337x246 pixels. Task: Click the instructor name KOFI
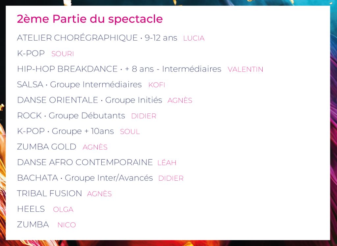tap(157, 85)
